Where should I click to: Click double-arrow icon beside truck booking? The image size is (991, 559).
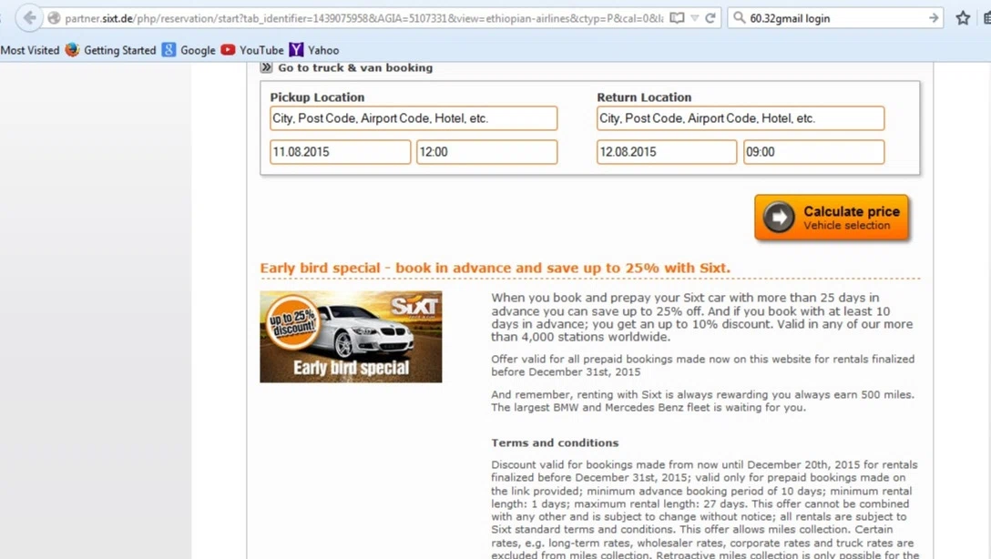click(x=266, y=67)
